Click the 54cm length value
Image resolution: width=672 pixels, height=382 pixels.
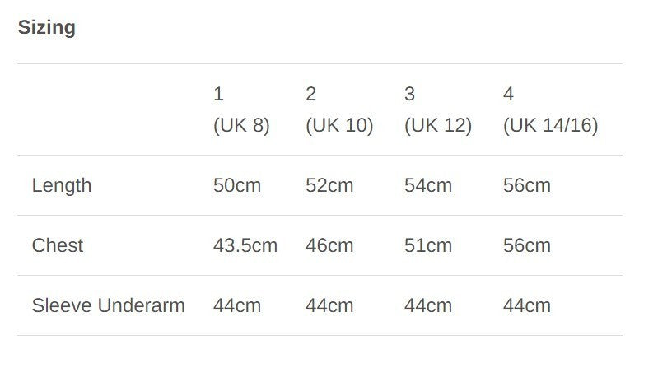pyautogui.click(x=428, y=185)
